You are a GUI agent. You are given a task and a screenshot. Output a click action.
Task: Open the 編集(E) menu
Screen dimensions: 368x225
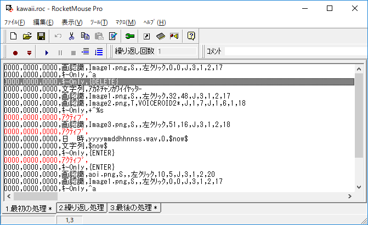click(43, 22)
